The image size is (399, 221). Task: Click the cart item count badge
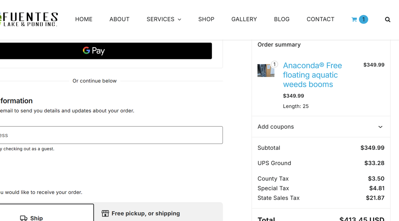[363, 19]
